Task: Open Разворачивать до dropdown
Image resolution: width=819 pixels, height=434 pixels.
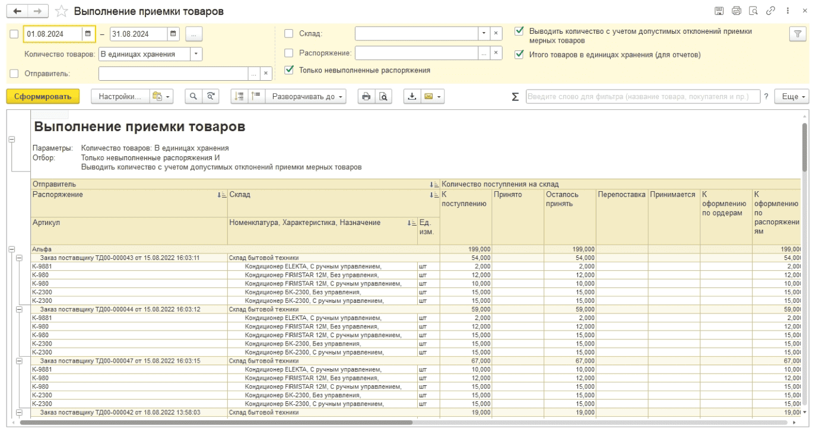Action: point(306,97)
